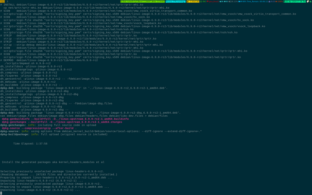Click 'dpkg-buildpackage: info: full upload' line

click(x=54, y=135)
